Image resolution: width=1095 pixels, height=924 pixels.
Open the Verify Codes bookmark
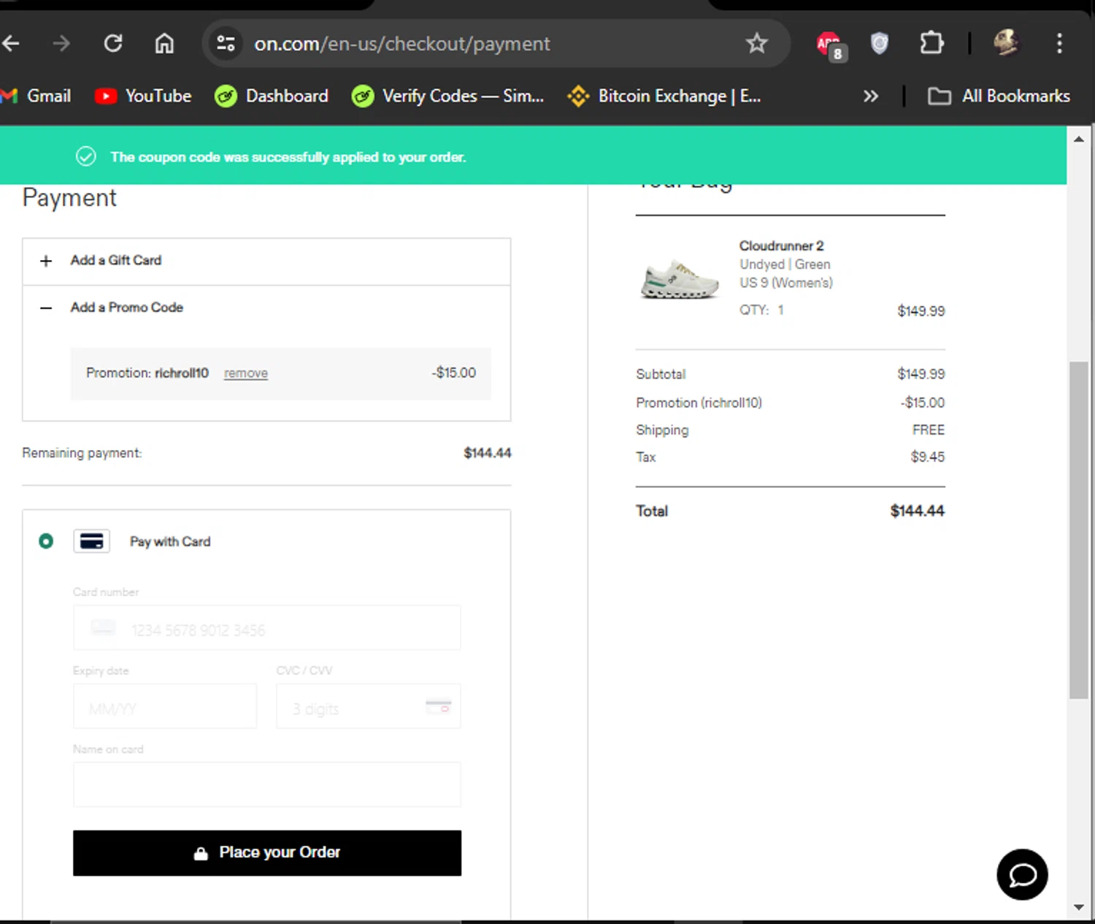click(x=447, y=96)
